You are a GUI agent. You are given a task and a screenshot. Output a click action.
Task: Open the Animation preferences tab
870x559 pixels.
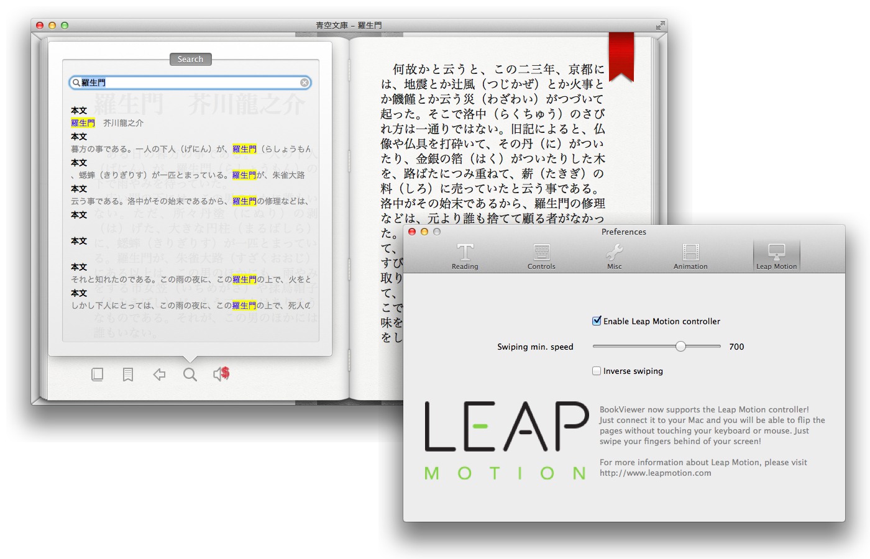tap(690, 256)
